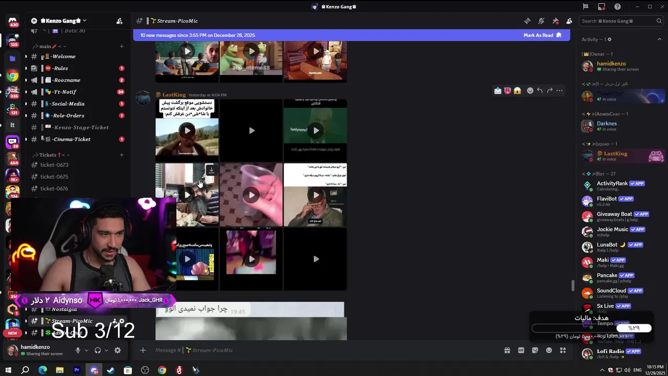Open emoji picker in message bar
668x376 pixels.
click(x=549, y=350)
